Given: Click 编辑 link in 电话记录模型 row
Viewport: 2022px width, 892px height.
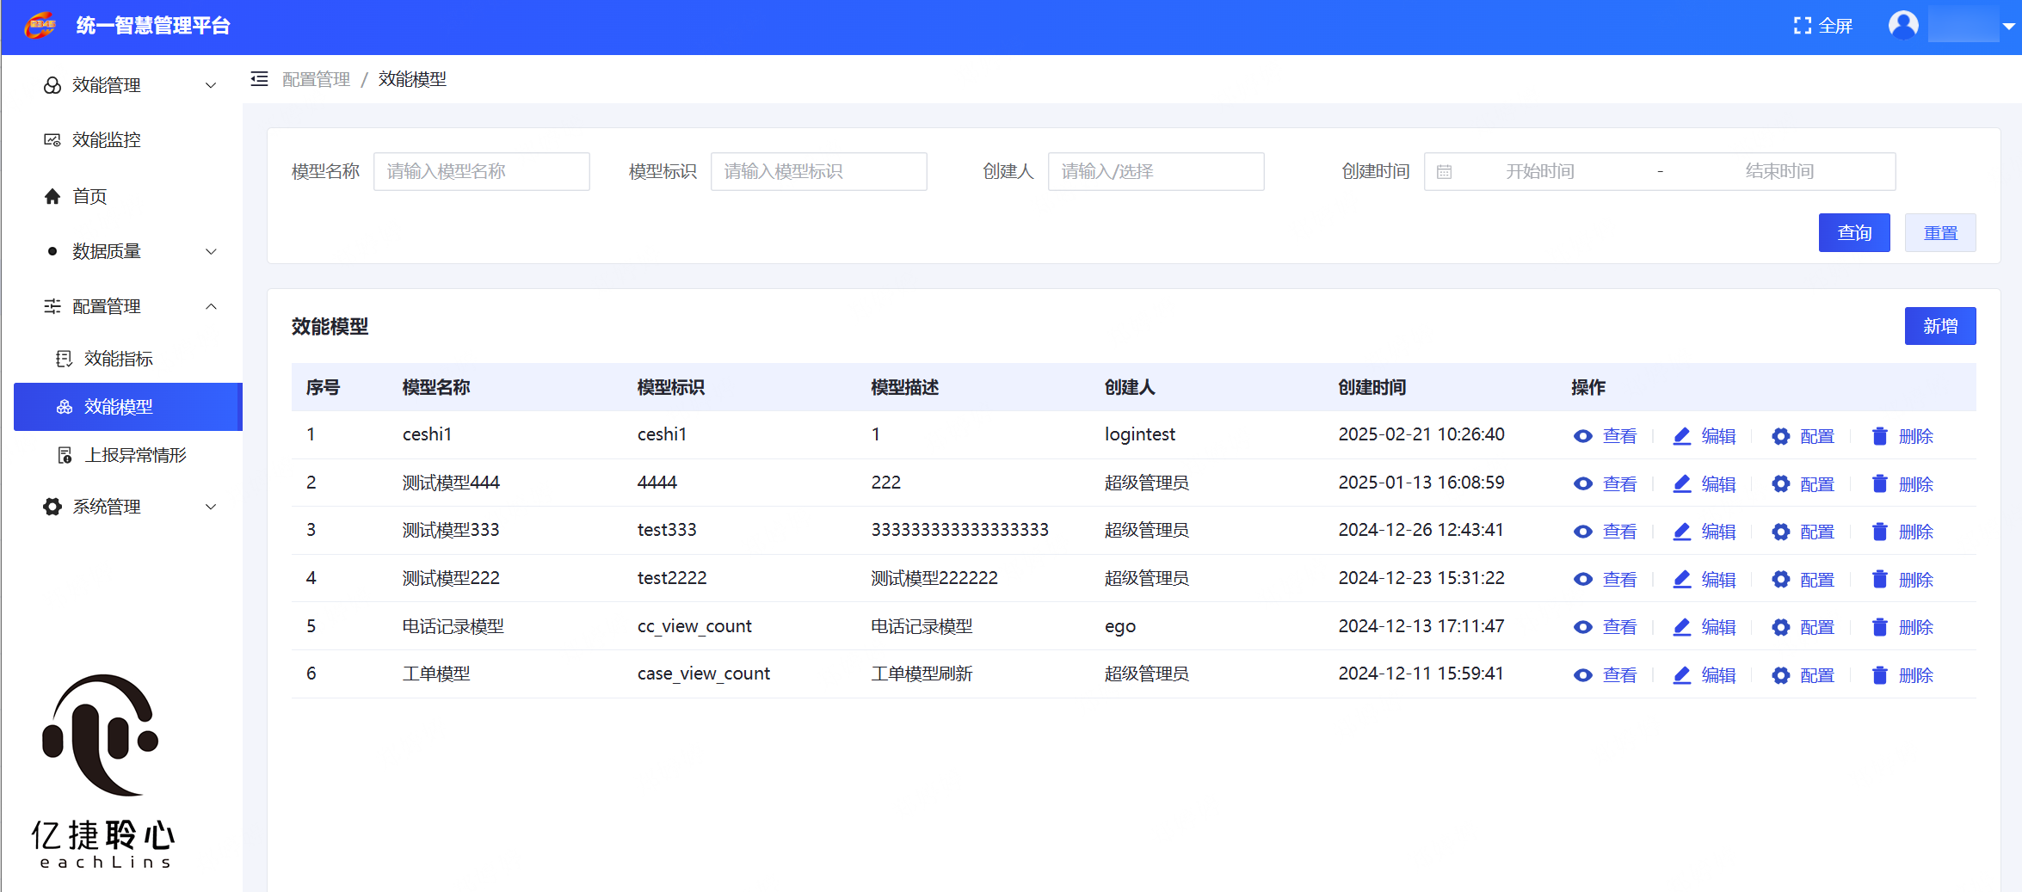Looking at the screenshot, I should 1718,627.
